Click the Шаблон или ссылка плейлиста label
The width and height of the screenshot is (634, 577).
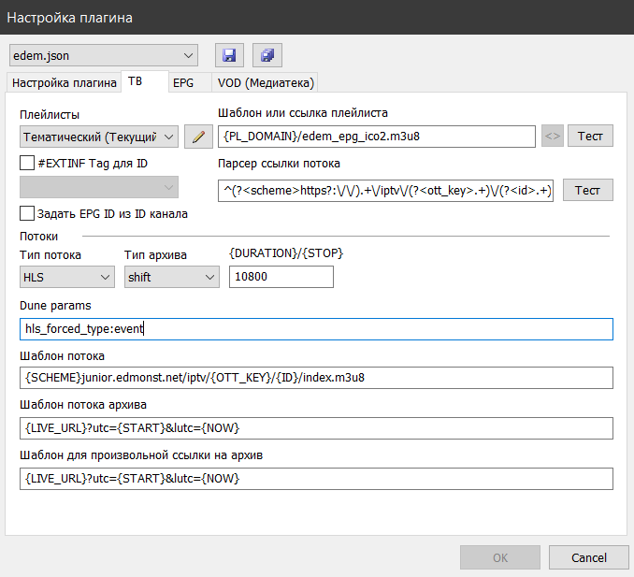pos(303,113)
